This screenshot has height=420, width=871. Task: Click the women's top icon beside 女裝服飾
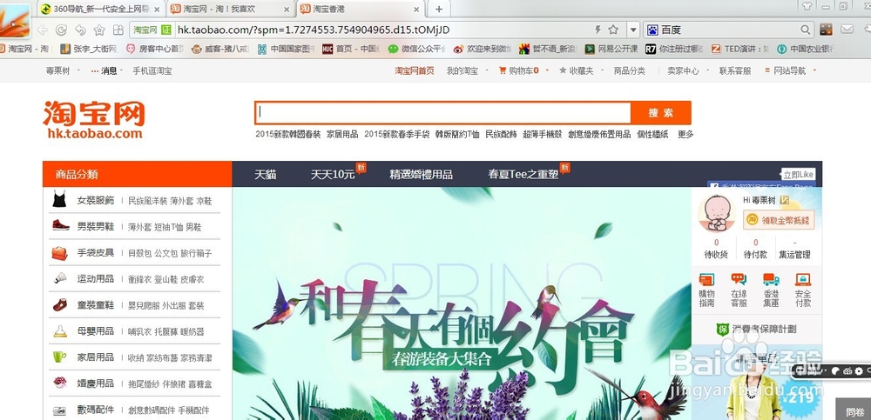(x=59, y=200)
